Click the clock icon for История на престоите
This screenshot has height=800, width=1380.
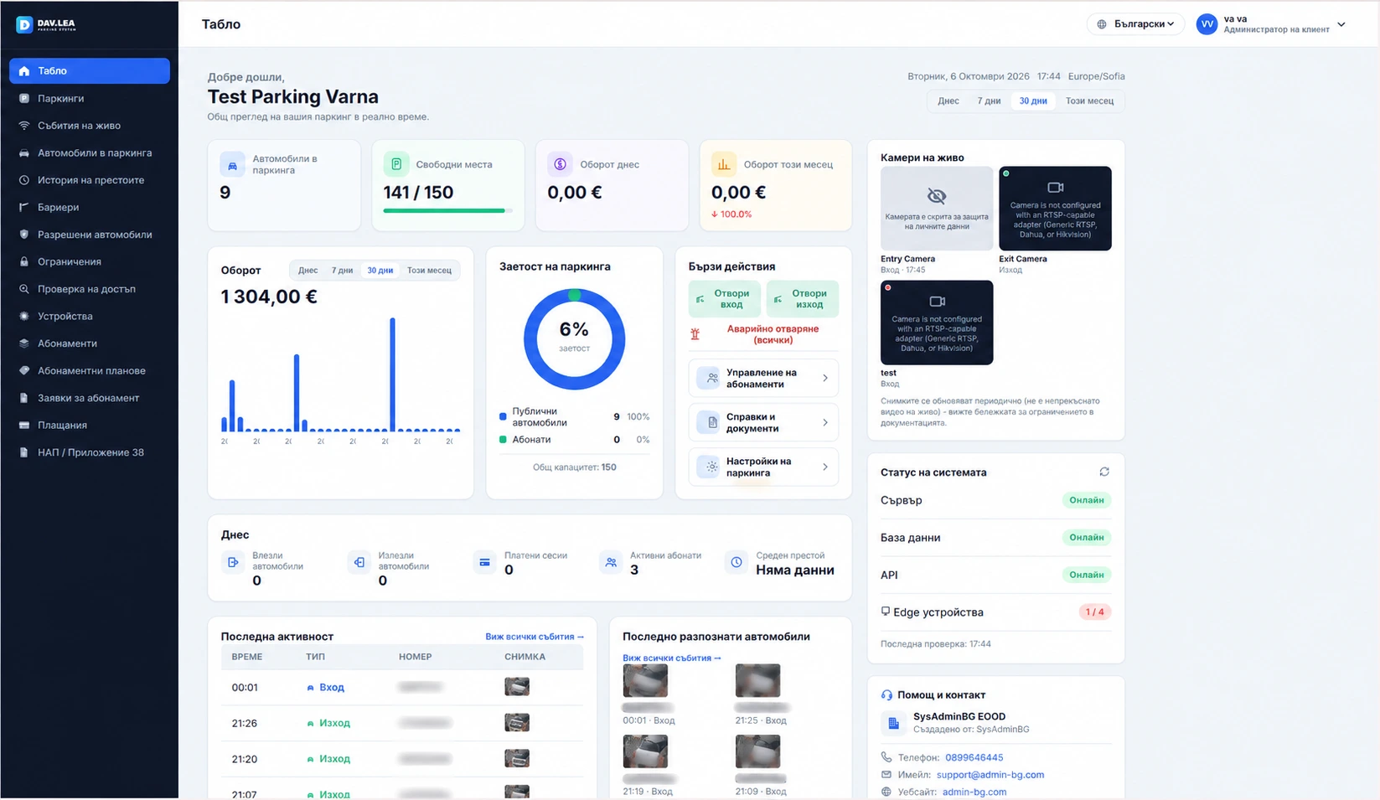(24, 180)
